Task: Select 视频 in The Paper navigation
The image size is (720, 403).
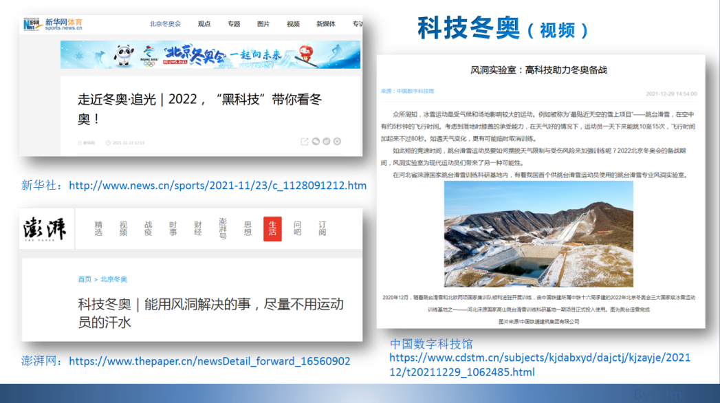Action: click(x=123, y=228)
